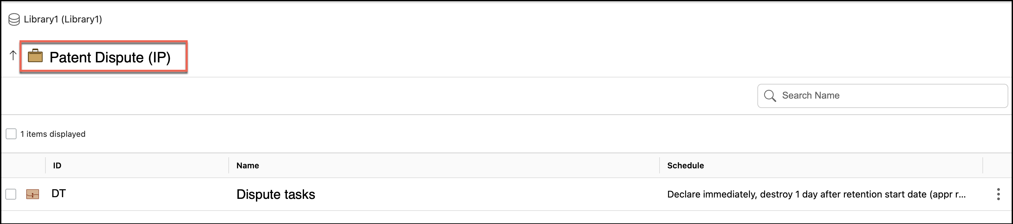
Task: Click the truncated schedule description text
Action: [816, 194]
